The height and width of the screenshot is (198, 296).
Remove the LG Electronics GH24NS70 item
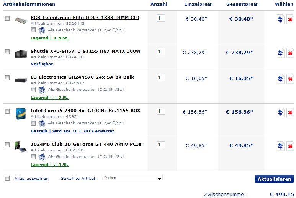pos(290,79)
